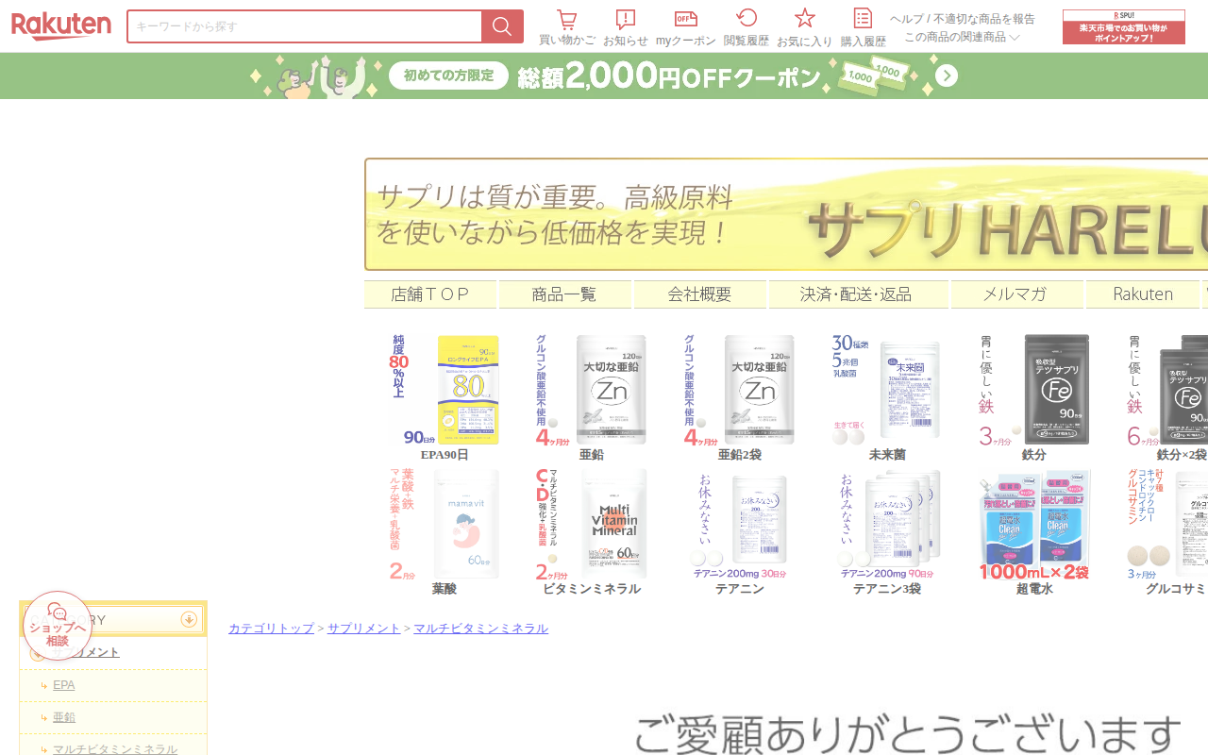Open purchase history (購入履歴)
1208x755 pixels.
(864, 27)
